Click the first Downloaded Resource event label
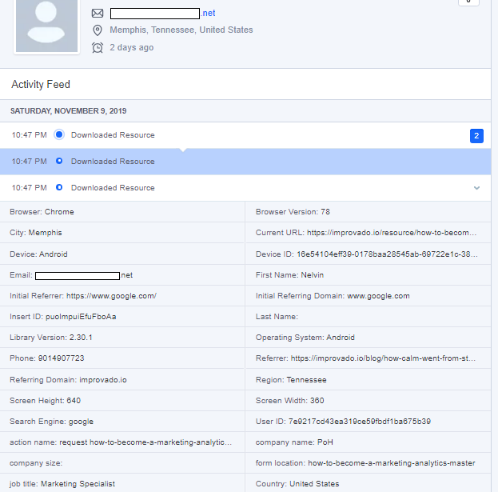The width and height of the screenshot is (498, 492). point(113,135)
